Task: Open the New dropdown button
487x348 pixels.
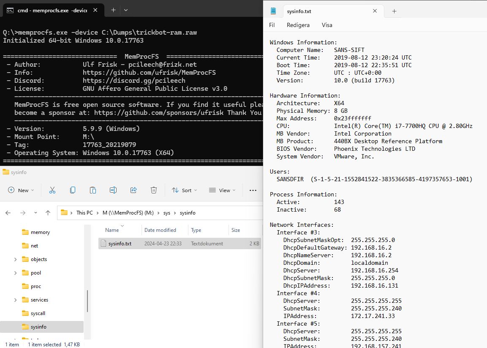Action: [21, 190]
